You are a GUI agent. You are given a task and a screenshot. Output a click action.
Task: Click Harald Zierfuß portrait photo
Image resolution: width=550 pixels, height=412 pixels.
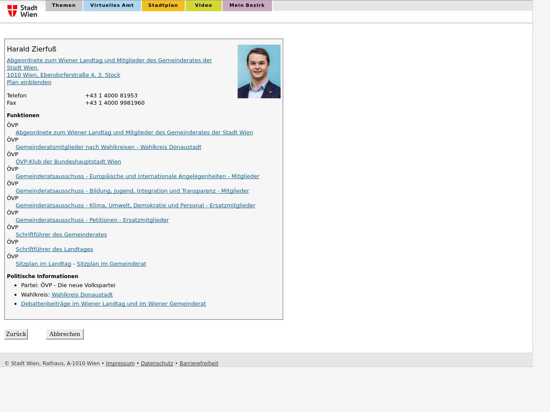point(259,71)
